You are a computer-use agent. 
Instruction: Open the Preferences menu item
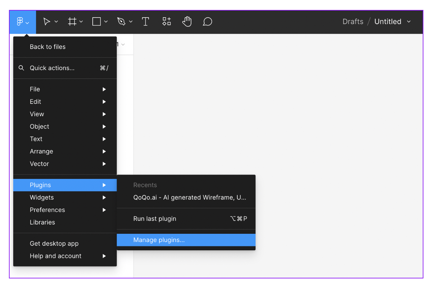47,210
